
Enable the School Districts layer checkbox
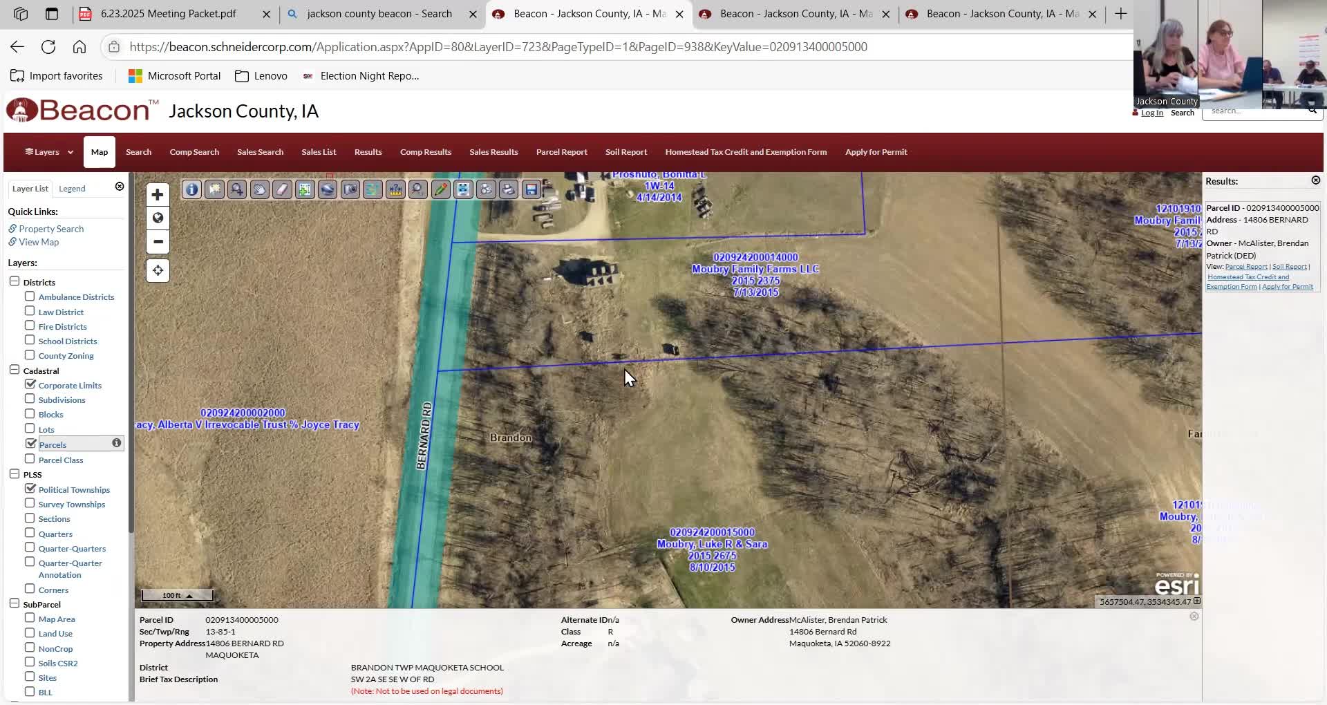point(30,340)
